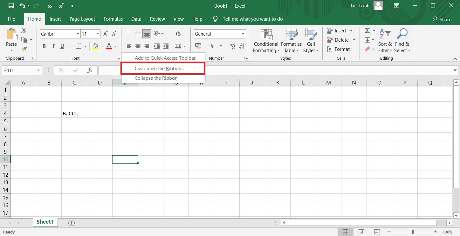The image size is (460, 236).
Task: Open the Insert ribbon tab
Action: pyautogui.click(x=55, y=19)
